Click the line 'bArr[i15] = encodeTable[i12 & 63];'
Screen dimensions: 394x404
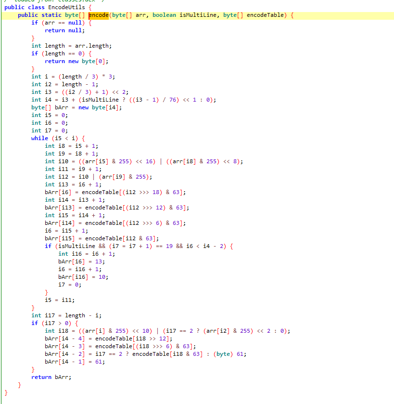pos(102,238)
